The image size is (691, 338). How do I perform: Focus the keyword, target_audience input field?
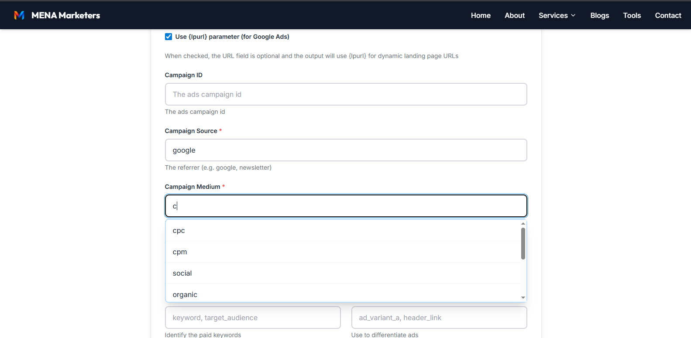pos(253,318)
